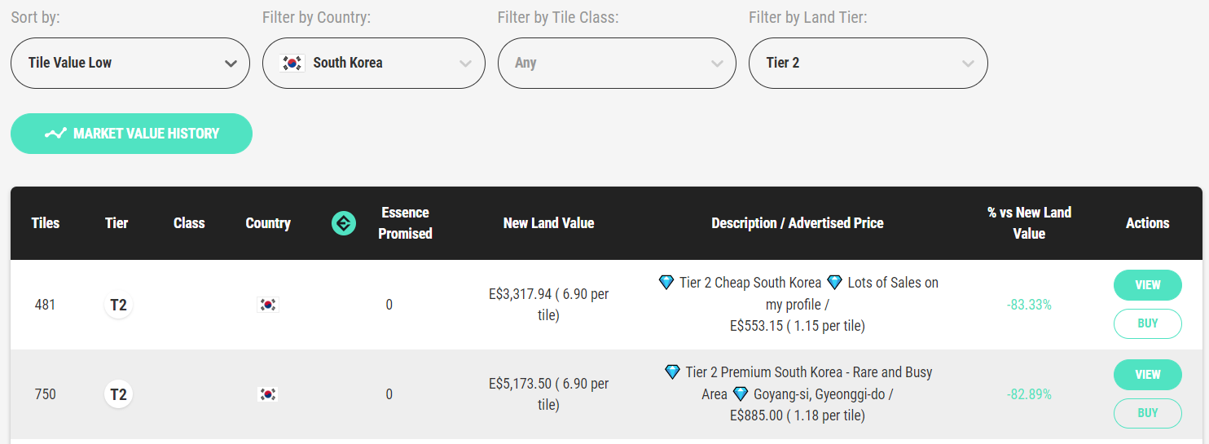Click the New Land Value column header
Image resolution: width=1209 pixels, height=444 pixels.
[549, 223]
